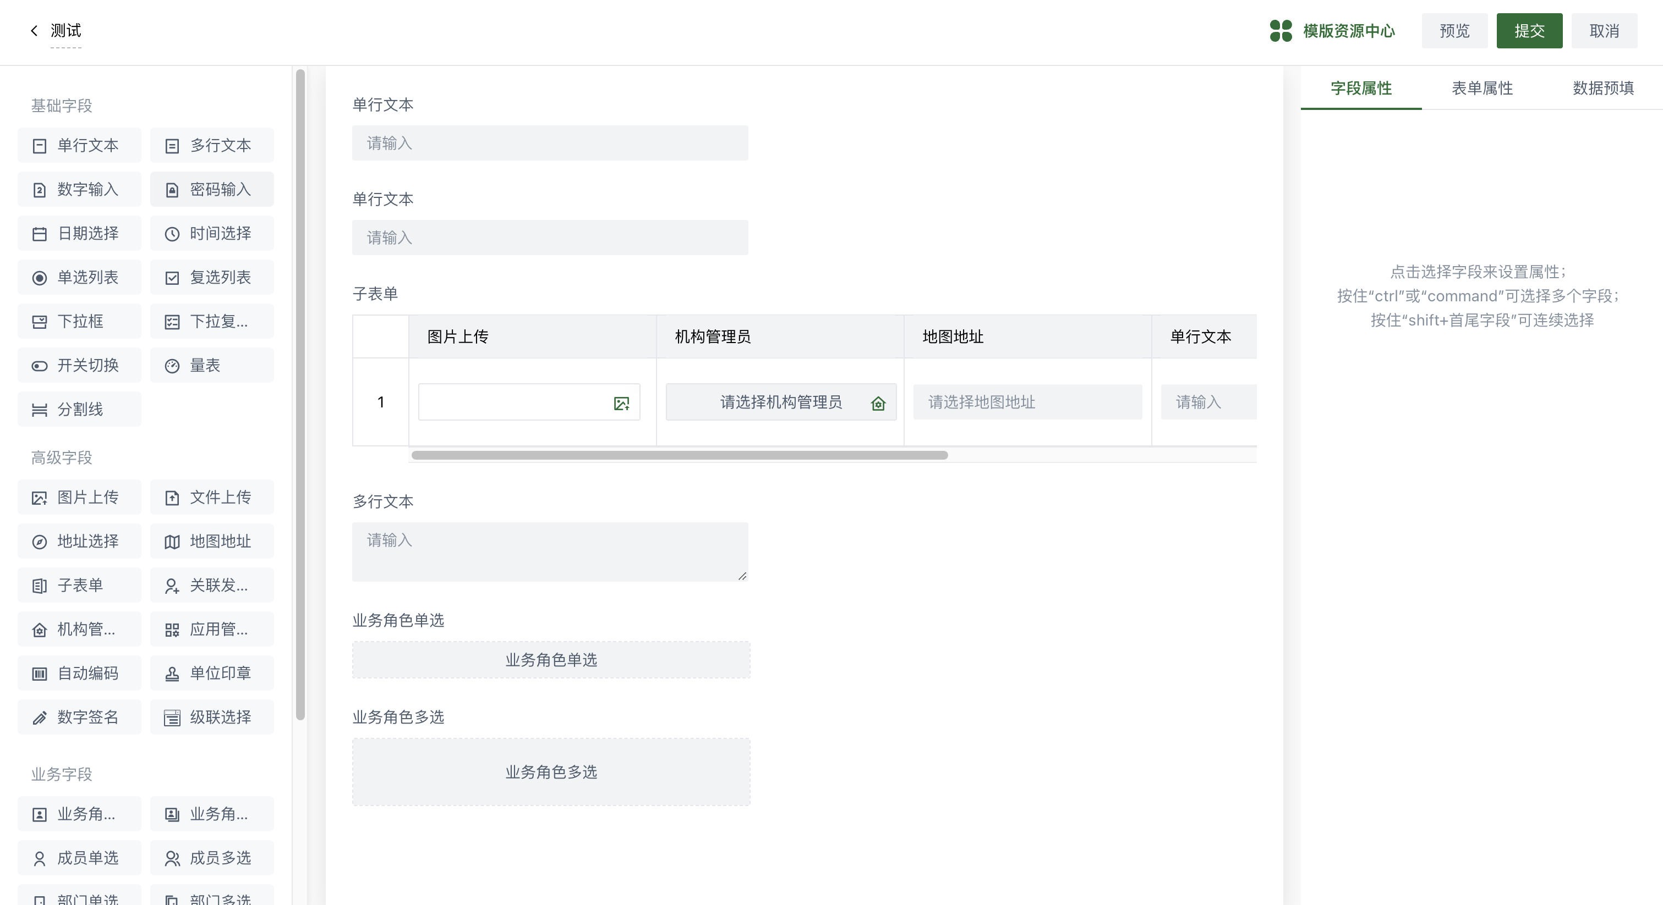This screenshot has height=905, width=1663.
Task: Click the 请选择机构管理员 selector in subform
Action: point(780,402)
